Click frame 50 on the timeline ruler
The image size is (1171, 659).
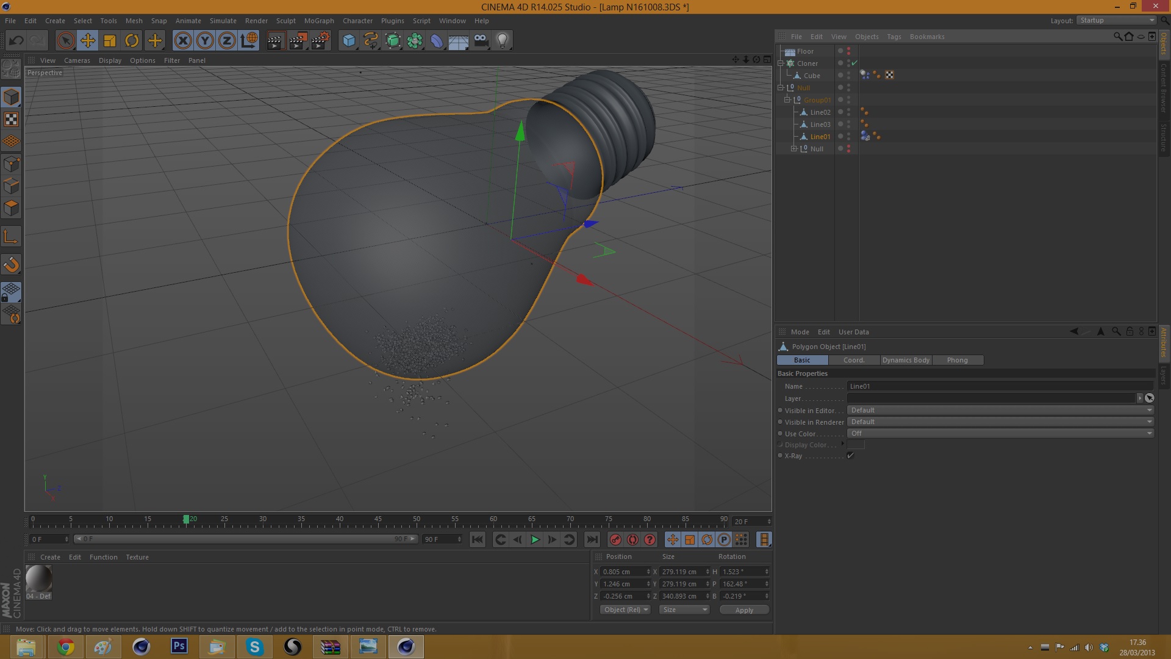pyautogui.click(x=417, y=522)
